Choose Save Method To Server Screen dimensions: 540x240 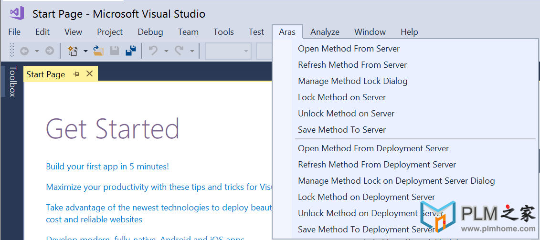click(x=342, y=129)
